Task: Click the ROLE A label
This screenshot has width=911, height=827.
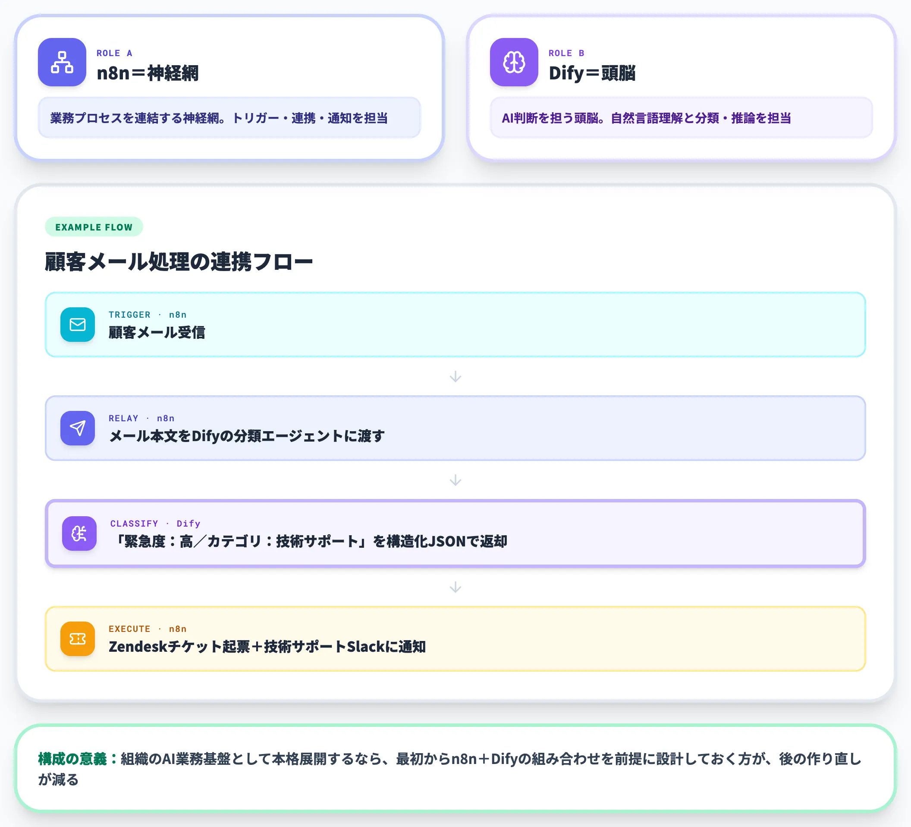Action: coord(114,54)
